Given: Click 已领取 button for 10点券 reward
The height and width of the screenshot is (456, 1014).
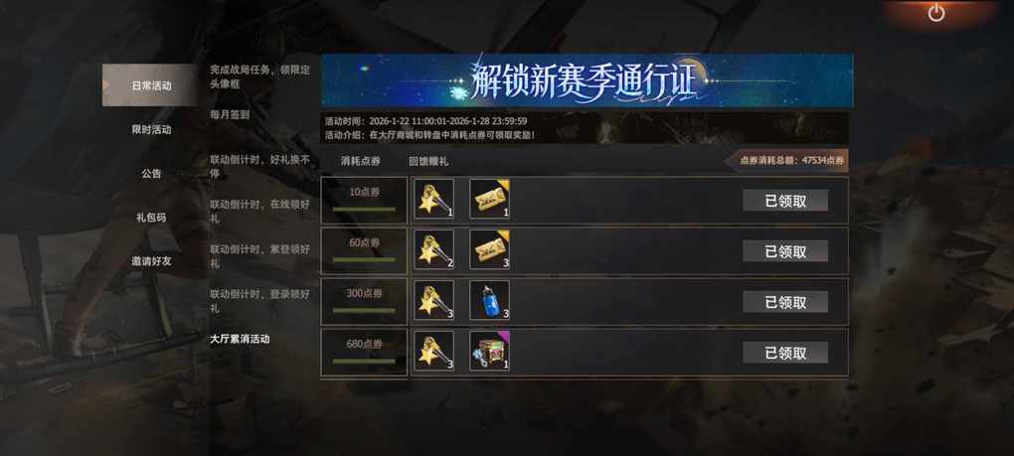Looking at the screenshot, I should (785, 201).
